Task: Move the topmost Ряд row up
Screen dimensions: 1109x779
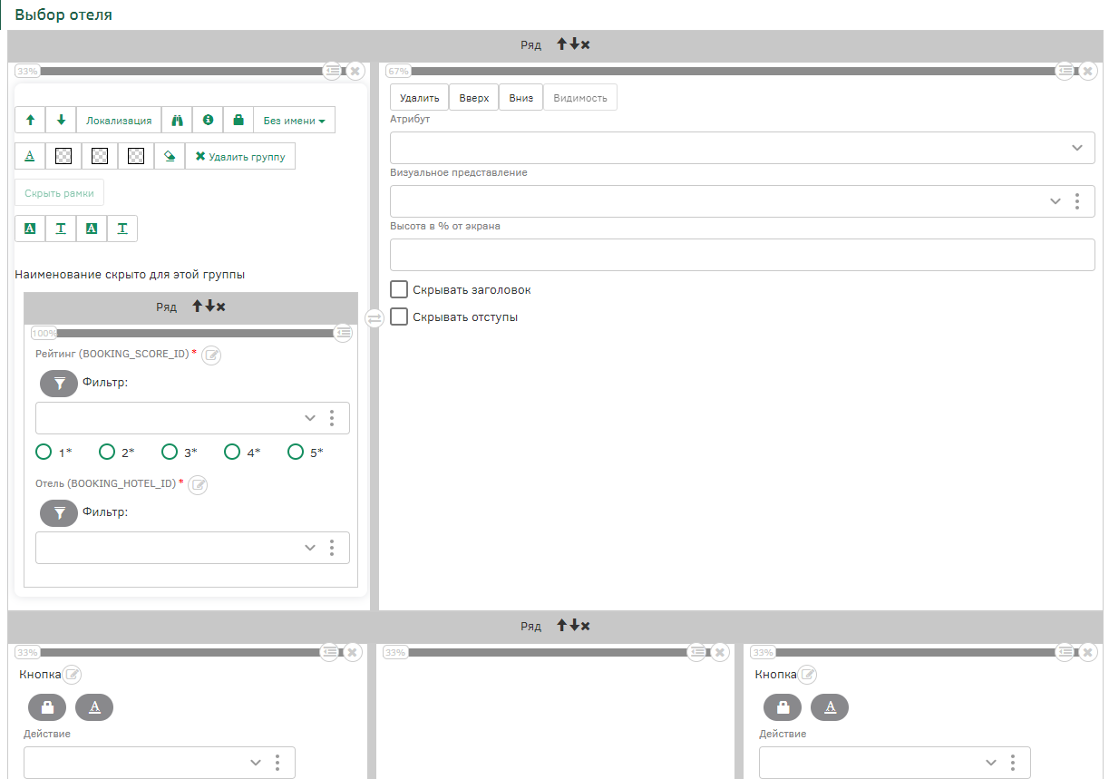Action: (x=562, y=44)
